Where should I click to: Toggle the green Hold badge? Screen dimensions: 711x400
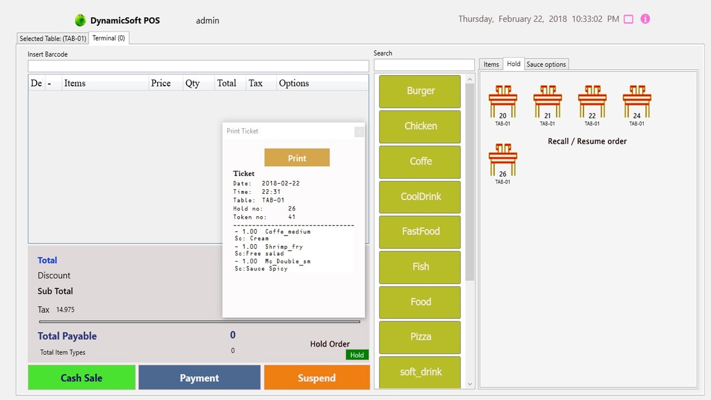(x=357, y=354)
